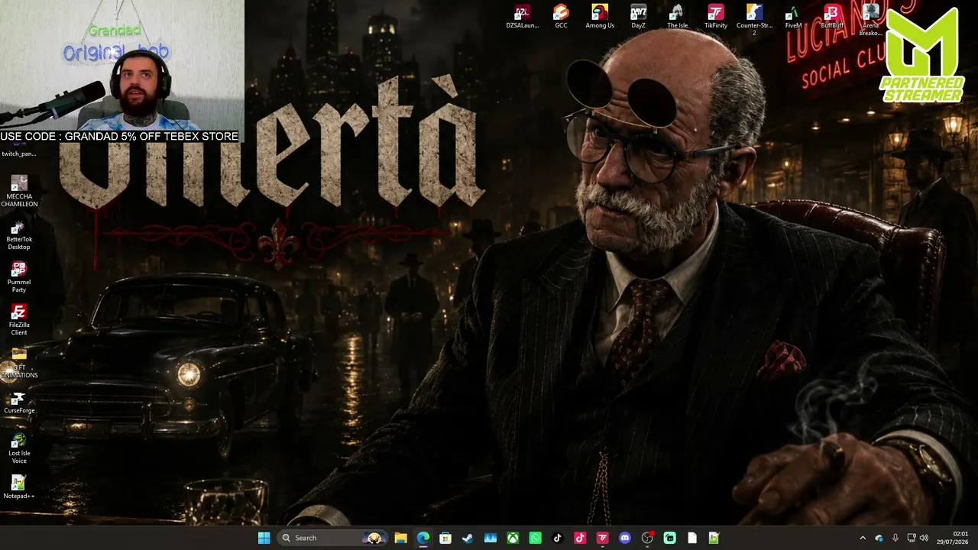This screenshot has width=978, height=550.
Task: Open the blank white document taskbar icon
Action: 692,538
